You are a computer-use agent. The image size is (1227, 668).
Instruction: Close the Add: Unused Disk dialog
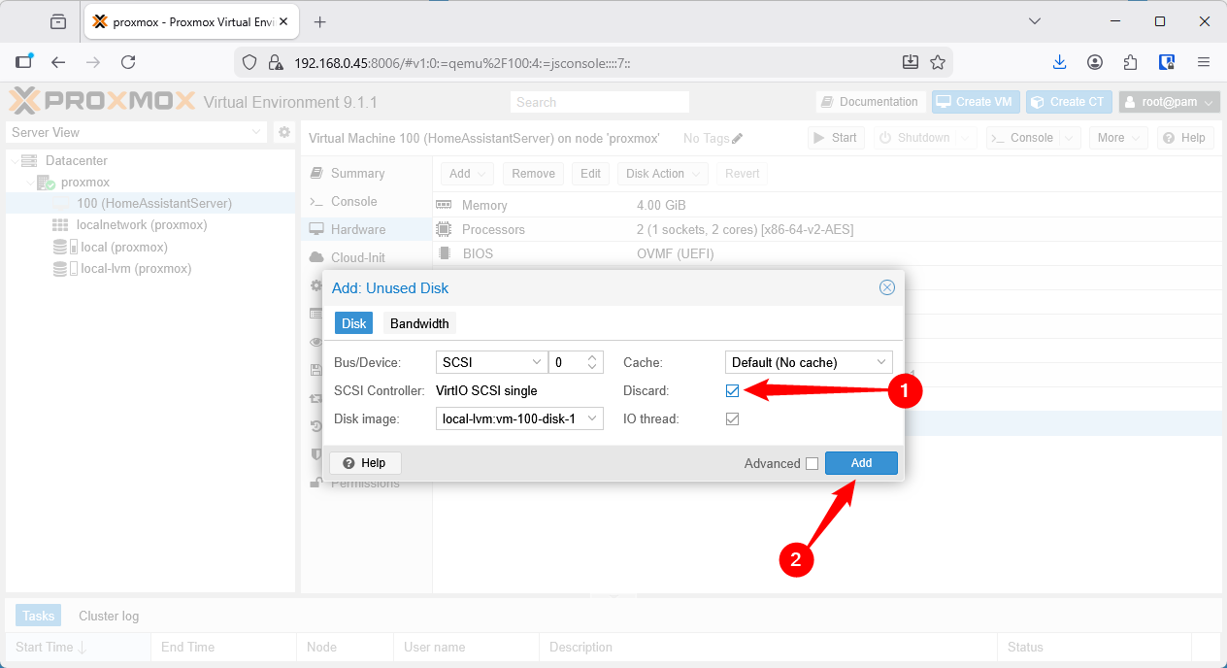click(x=886, y=287)
